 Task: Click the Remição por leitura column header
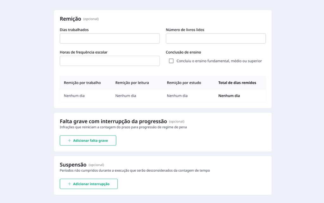tap(132, 83)
